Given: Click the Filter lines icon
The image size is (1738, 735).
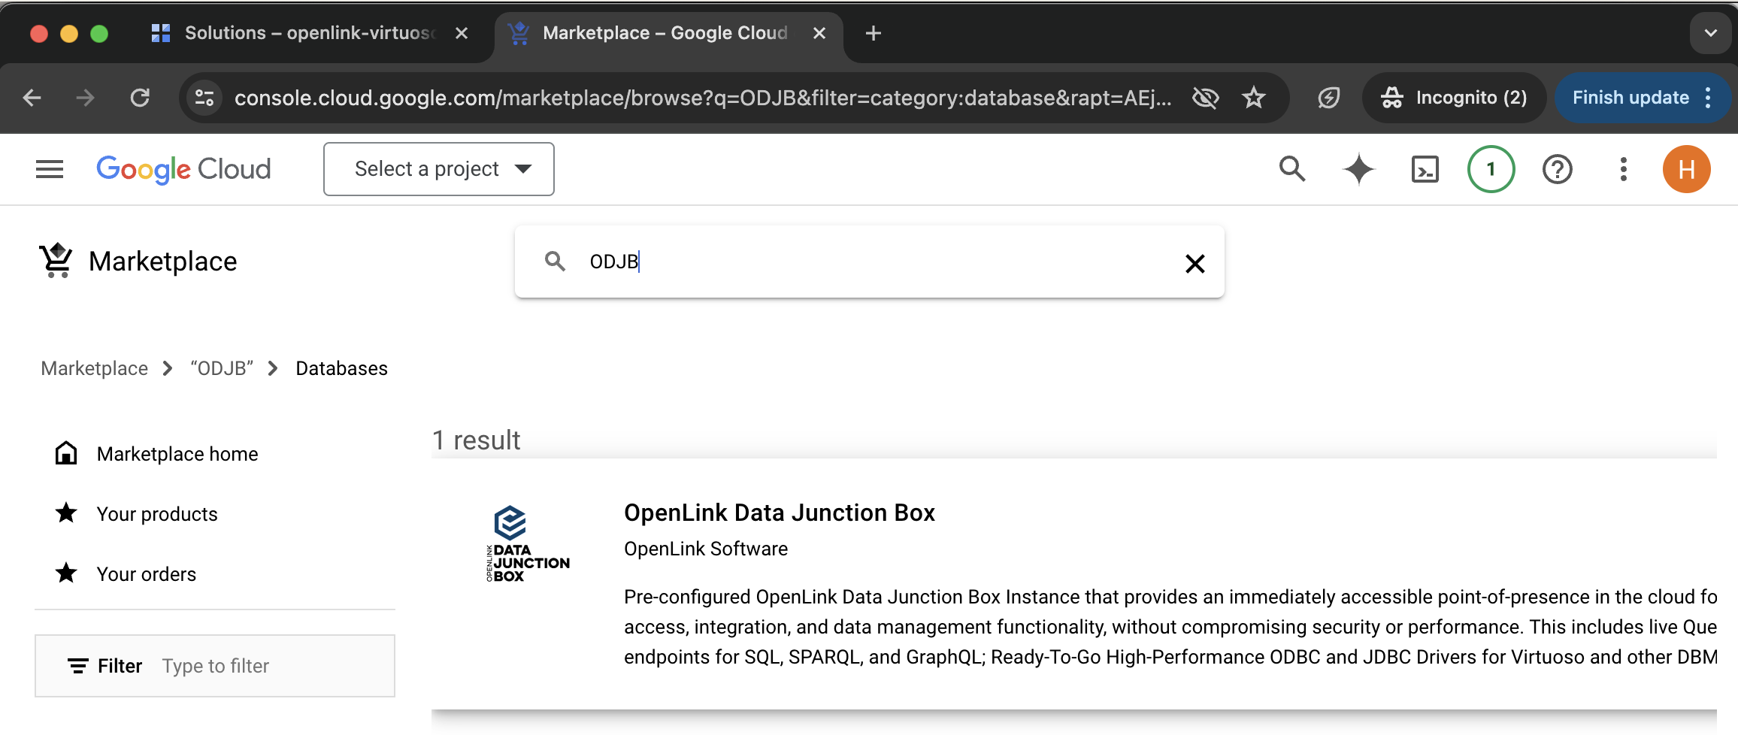Looking at the screenshot, I should pos(77,666).
